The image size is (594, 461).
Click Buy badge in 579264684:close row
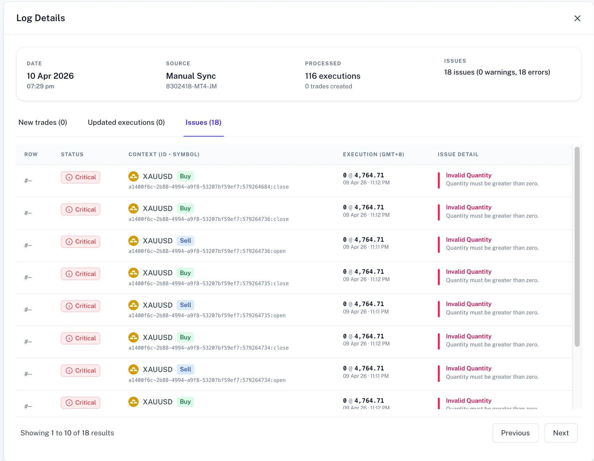tap(185, 176)
